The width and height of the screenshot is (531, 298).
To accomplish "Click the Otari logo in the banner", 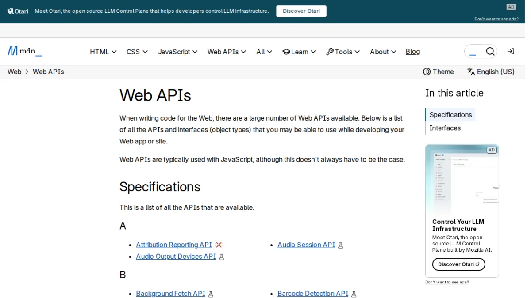I will tap(18, 11).
